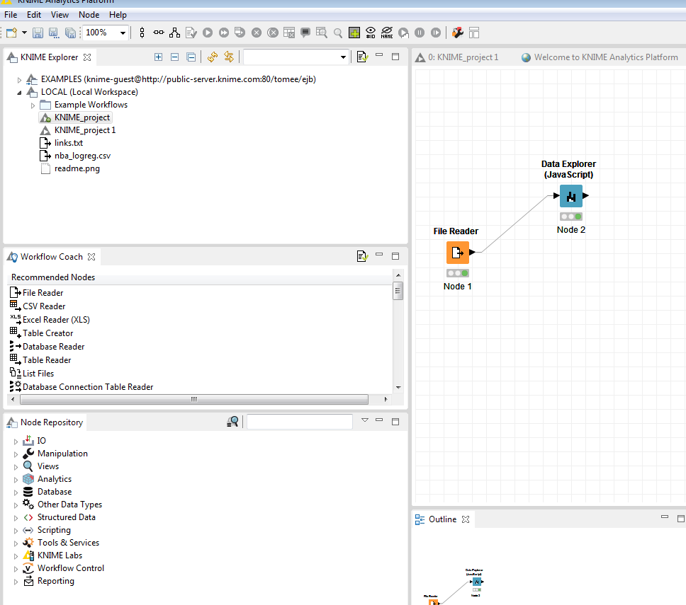The width and height of the screenshot is (686, 605).
Task: Click CSV Reader in Recommended Nodes
Action: point(44,306)
